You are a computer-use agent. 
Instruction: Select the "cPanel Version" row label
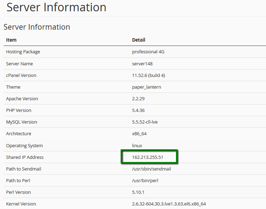tap(21, 75)
